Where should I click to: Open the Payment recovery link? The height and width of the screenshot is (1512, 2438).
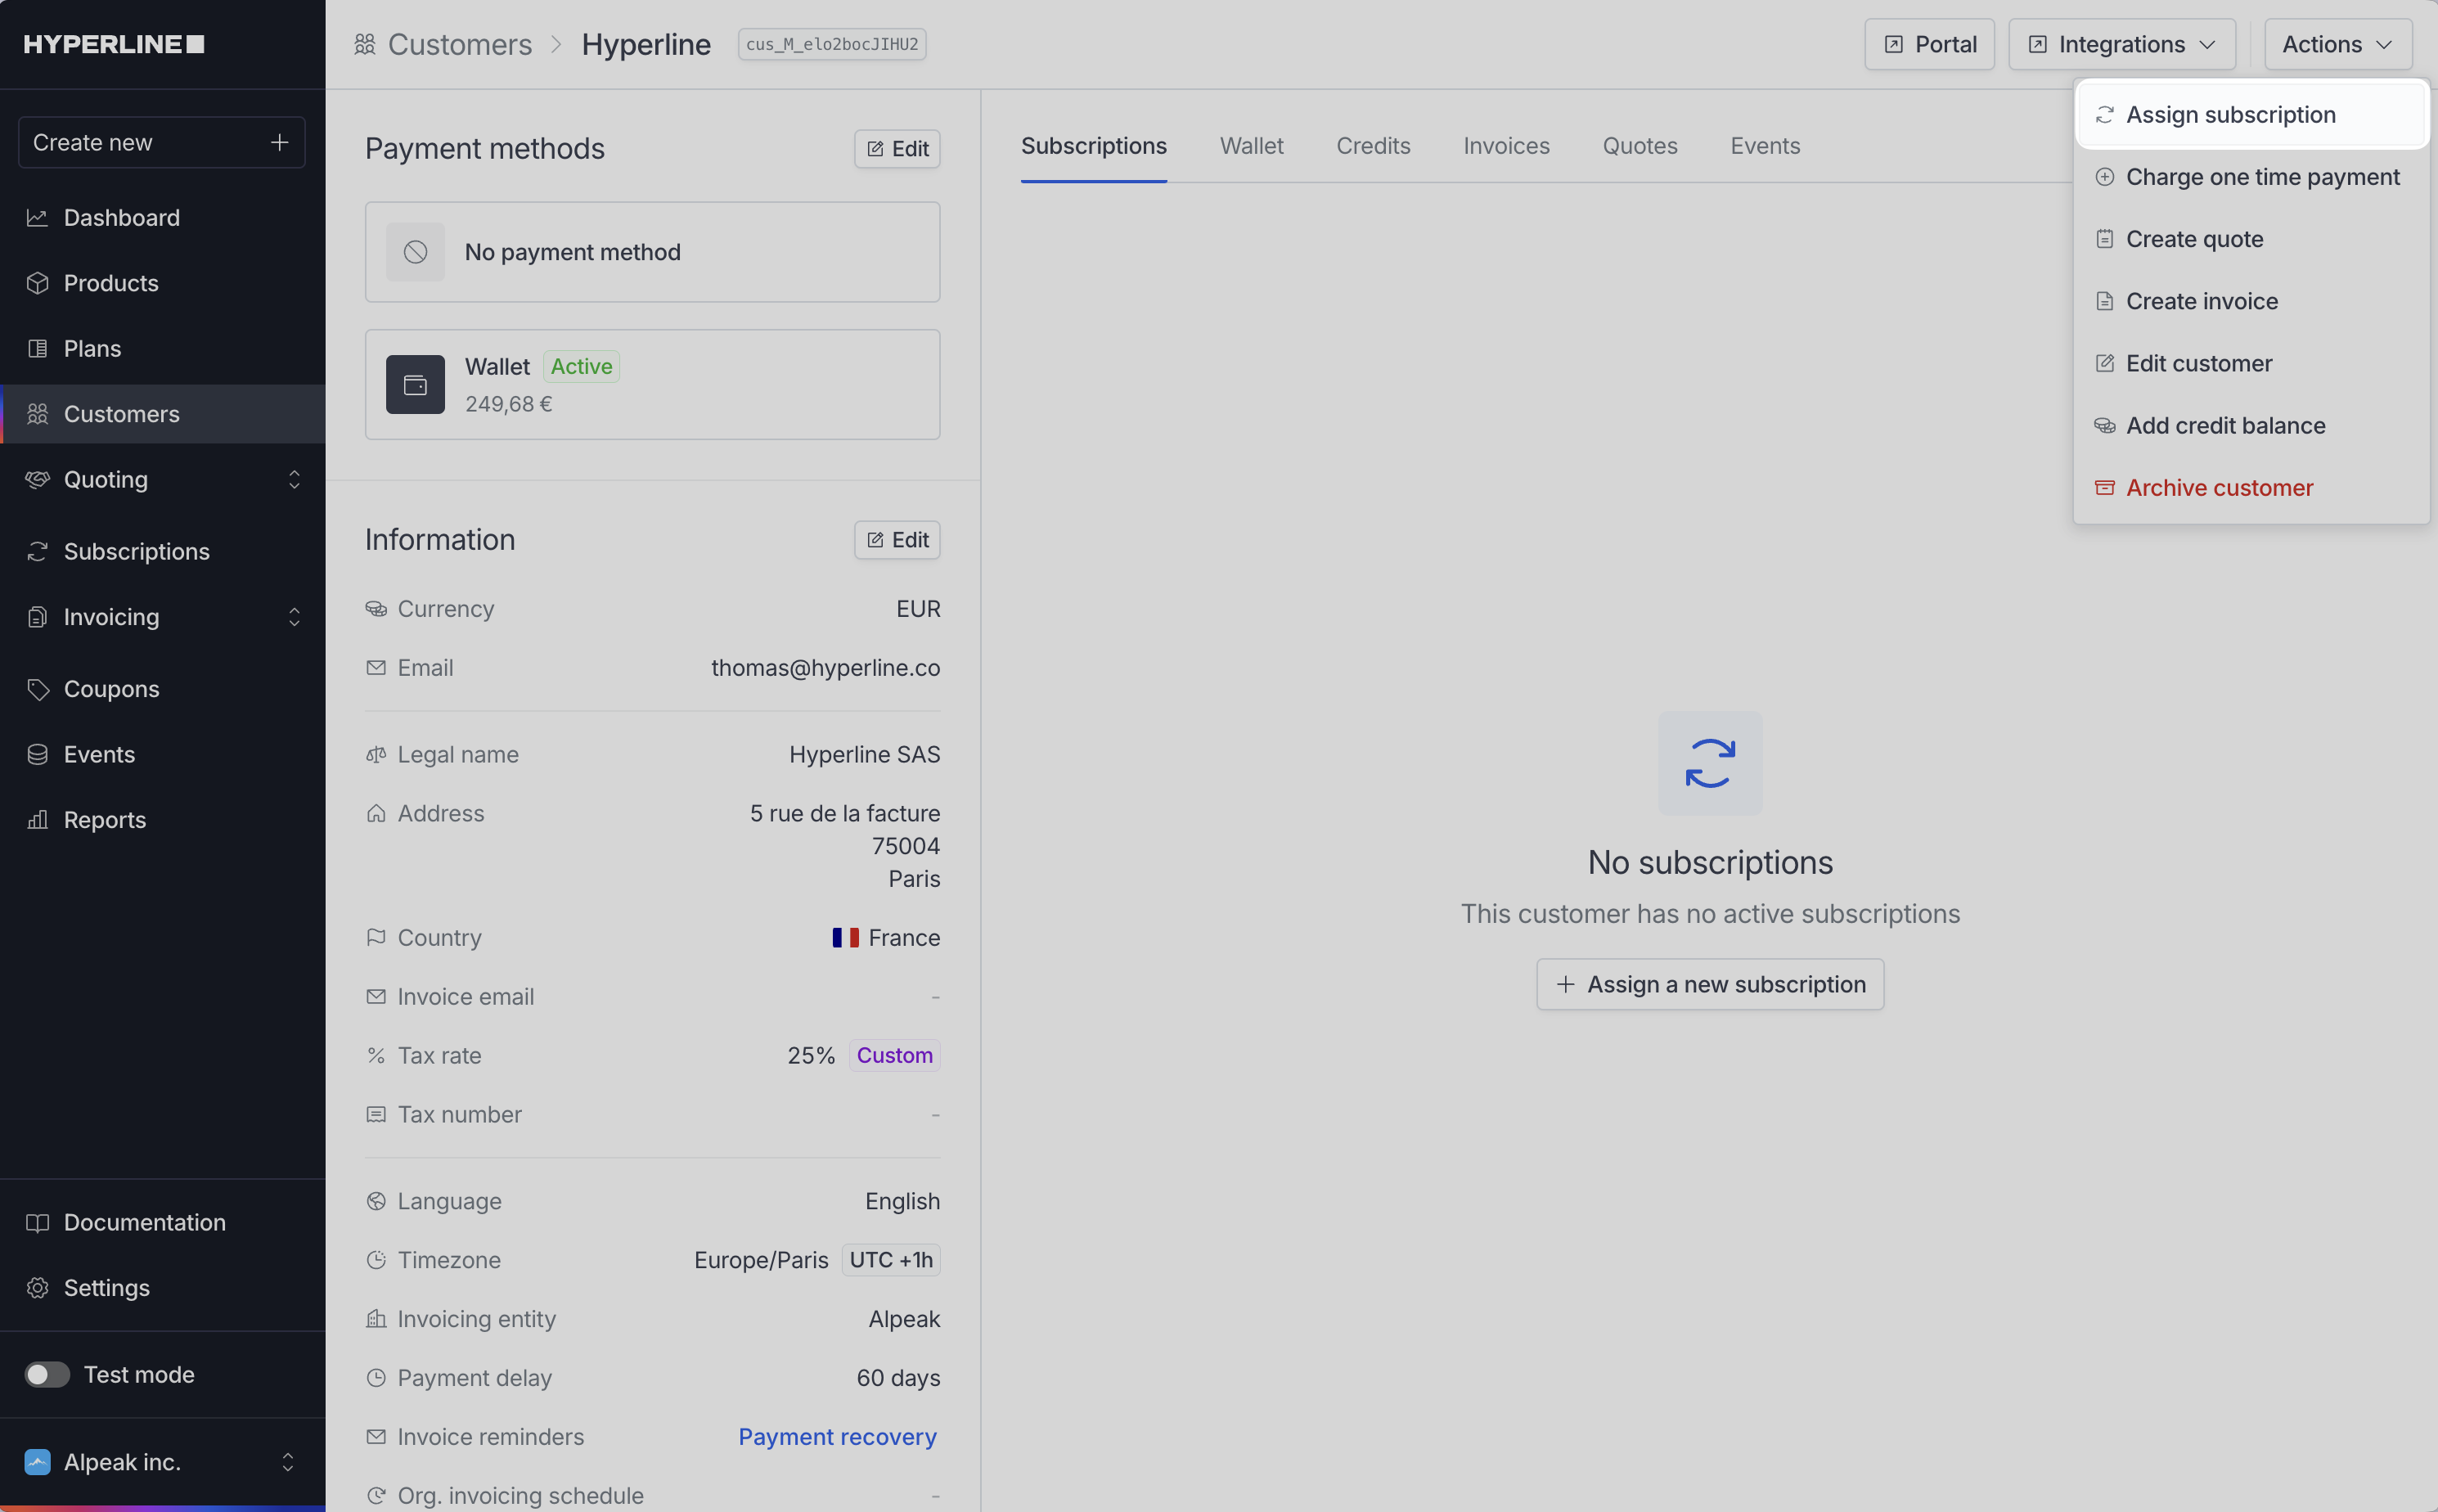(837, 1437)
